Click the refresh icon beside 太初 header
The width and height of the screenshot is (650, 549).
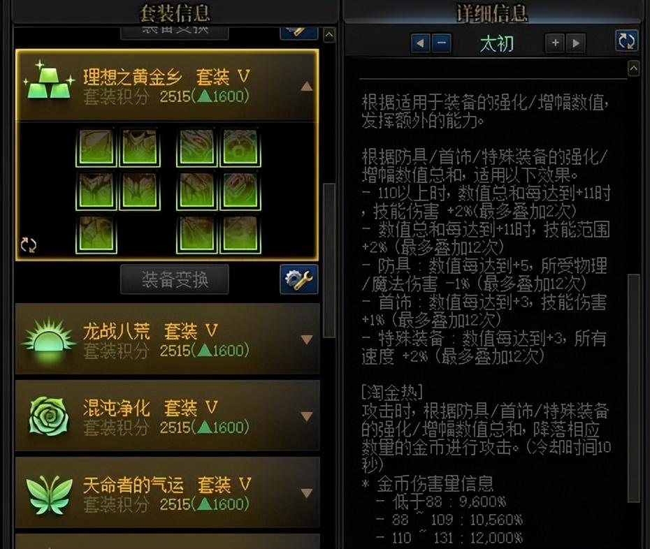pyautogui.click(x=626, y=41)
